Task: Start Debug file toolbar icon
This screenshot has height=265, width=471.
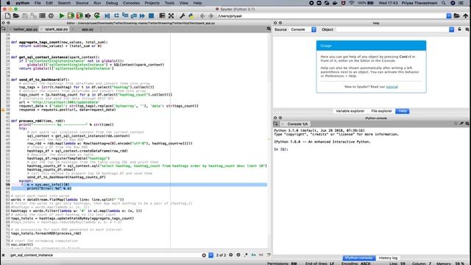Action: pyautogui.click(x=107, y=16)
